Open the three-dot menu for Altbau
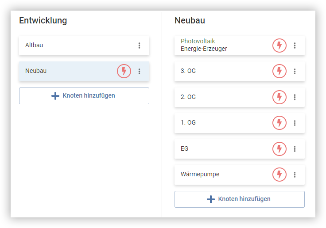This screenshot has width=326, height=228. (140, 46)
